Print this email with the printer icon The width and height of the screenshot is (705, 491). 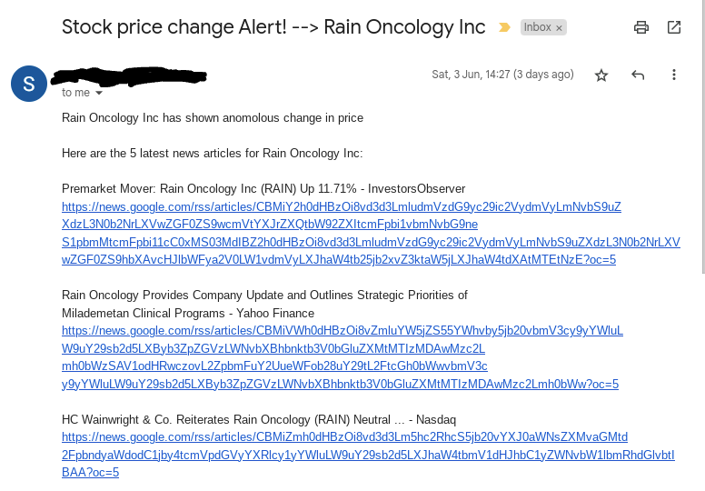pyautogui.click(x=641, y=27)
